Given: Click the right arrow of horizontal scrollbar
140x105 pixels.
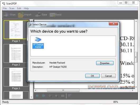Looking at the screenshot, I should (133, 90).
